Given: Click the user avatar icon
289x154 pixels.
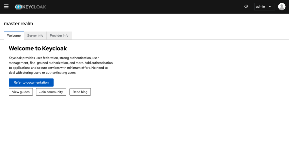Looking at the screenshot, I should click(x=282, y=6).
